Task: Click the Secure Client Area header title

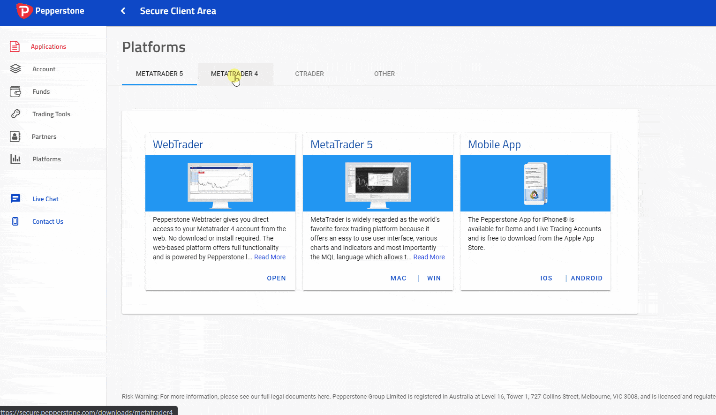Action: [x=178, y=11]
